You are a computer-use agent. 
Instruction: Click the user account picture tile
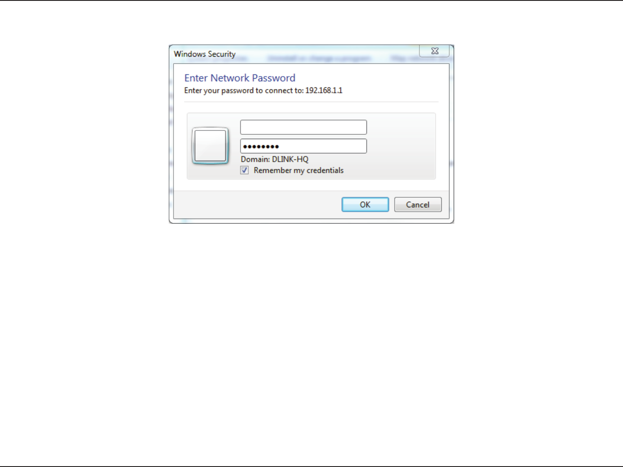[x=210, y=146]
